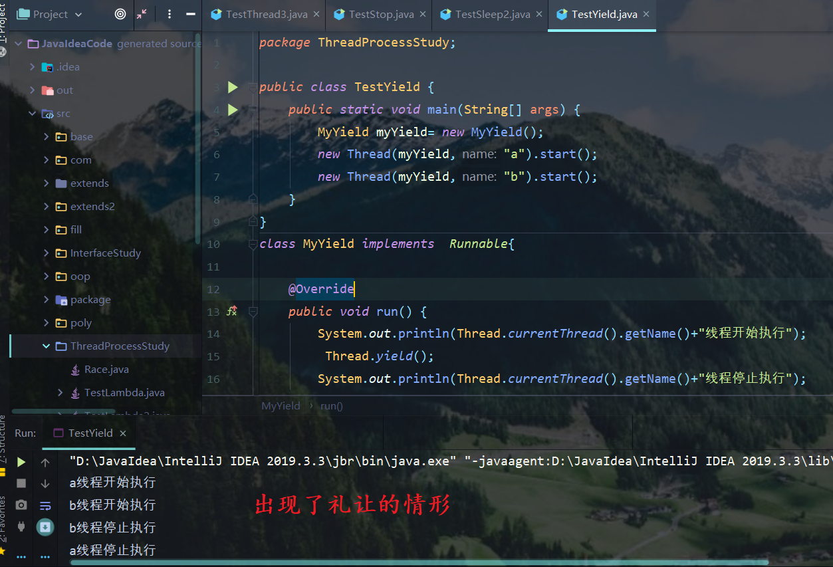Screen dimensions: 833x567
Task: Hide the Project tool window
Action: pyautogui.click(x=191, y=14)
